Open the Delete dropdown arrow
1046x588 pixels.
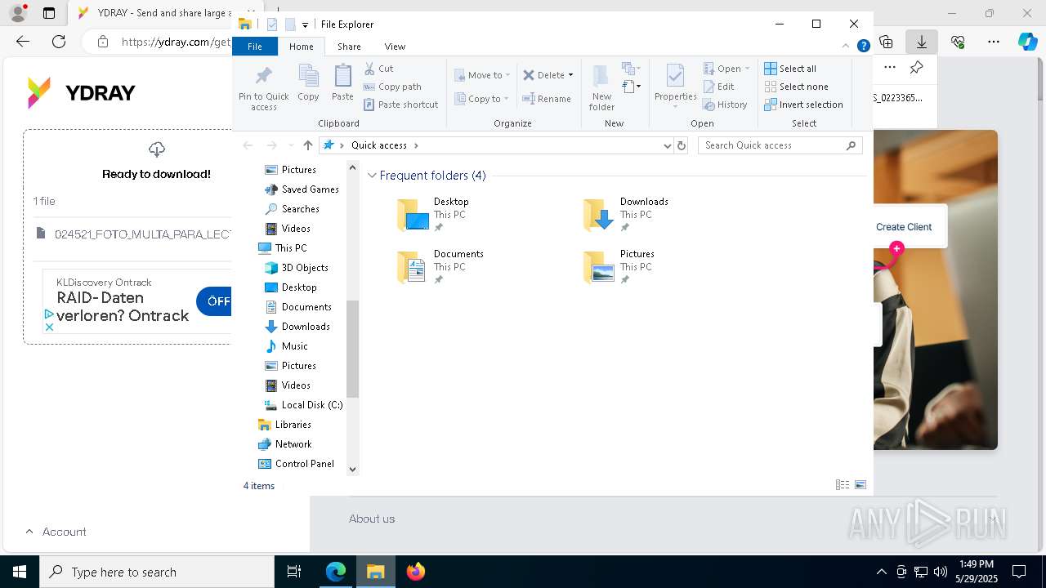(570, 75)
